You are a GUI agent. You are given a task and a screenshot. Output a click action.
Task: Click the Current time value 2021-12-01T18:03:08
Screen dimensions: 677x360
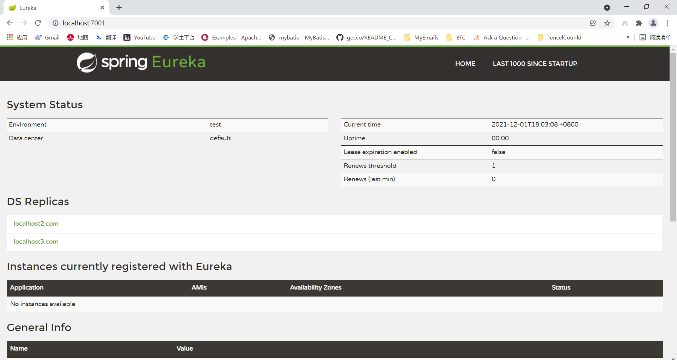point(535,124)
